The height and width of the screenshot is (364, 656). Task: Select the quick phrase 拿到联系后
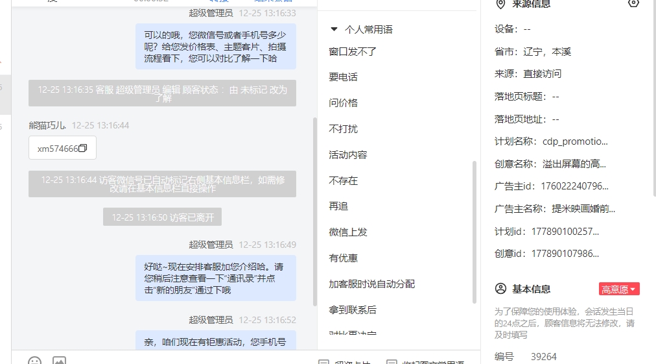(x=352, y=310)
